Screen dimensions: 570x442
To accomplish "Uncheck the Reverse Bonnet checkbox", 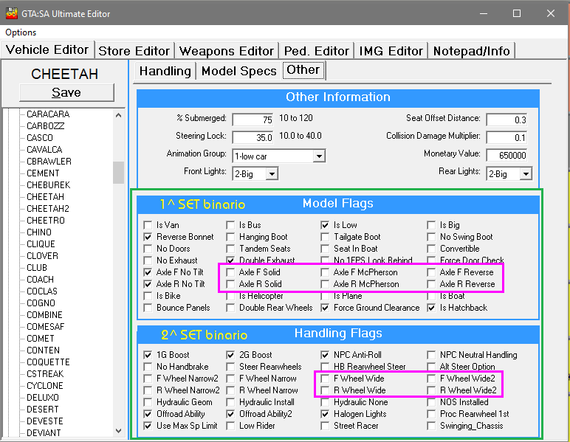I will 148,237.
